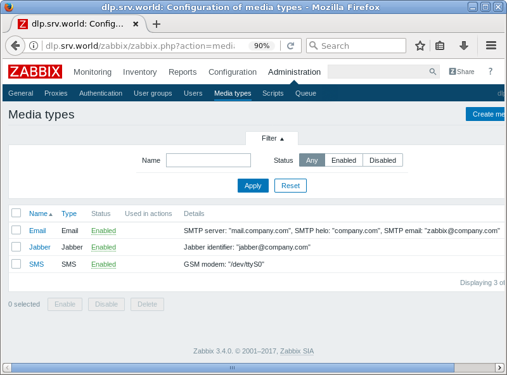Open the Configuration menu
This screenshot has width=507, height=375.
(233, 72)
